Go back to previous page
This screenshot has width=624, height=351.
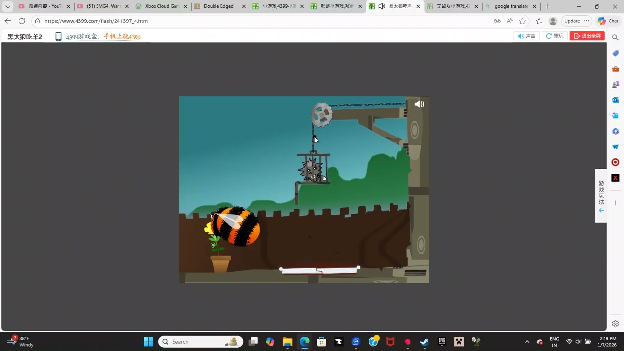point(7,21)
